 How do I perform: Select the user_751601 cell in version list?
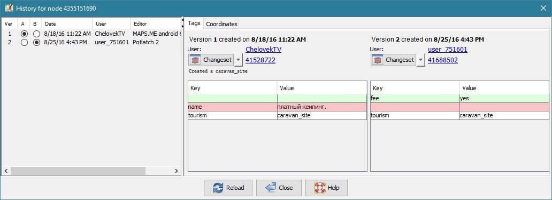tap(112, 43)
